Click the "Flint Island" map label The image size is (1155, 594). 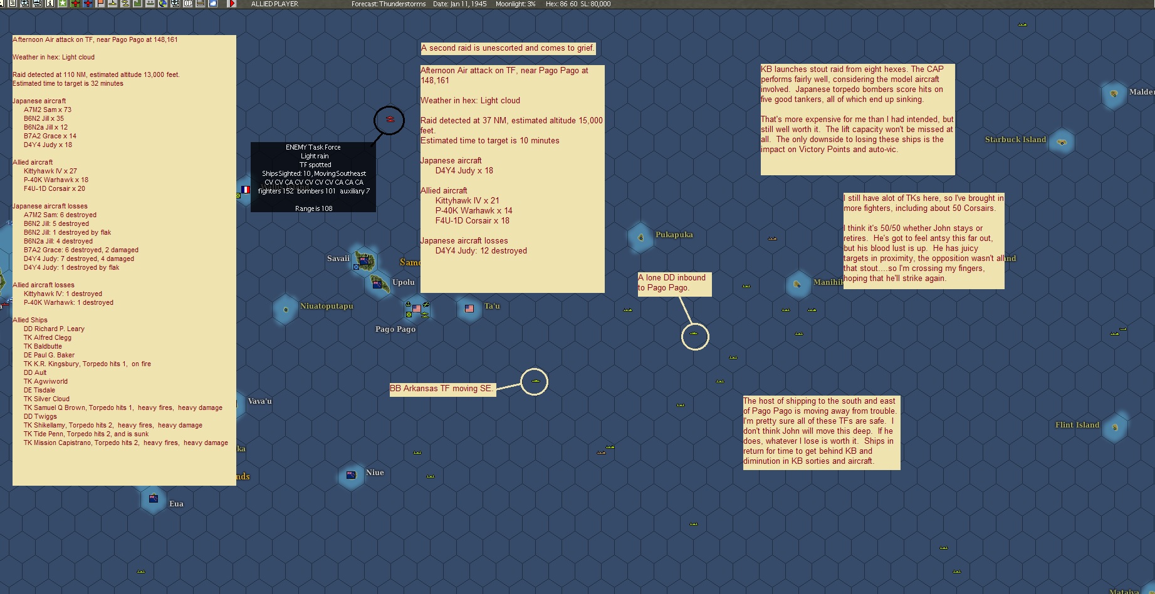1077,425
